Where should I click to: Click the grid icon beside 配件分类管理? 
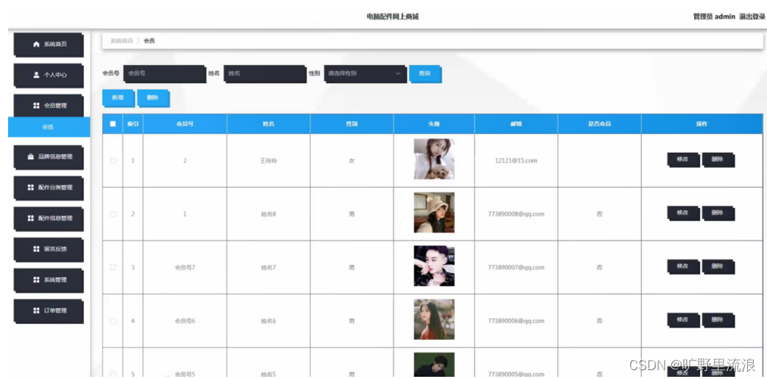[x=30, y=188]
